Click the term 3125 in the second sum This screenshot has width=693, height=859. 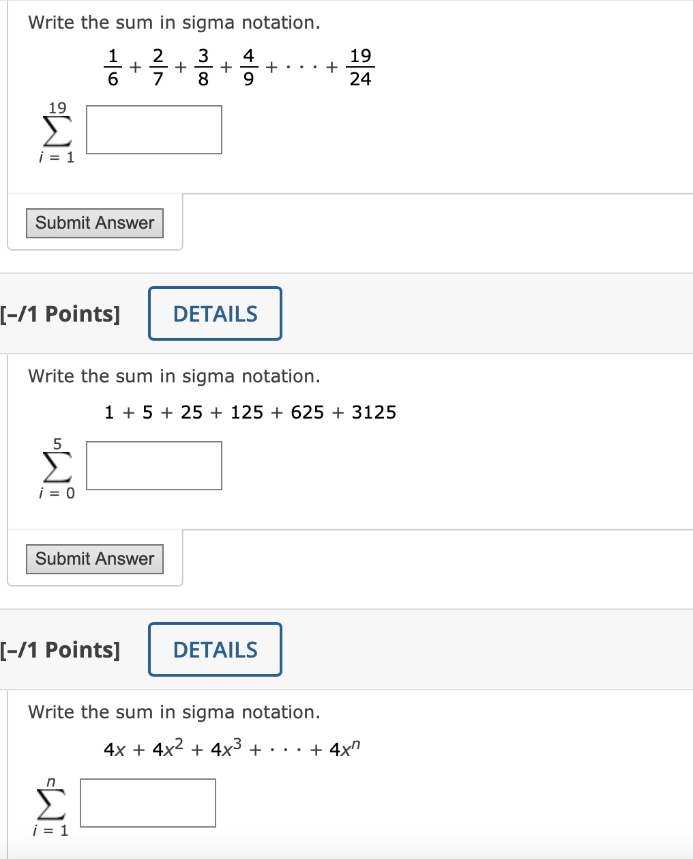coord(370,412)
